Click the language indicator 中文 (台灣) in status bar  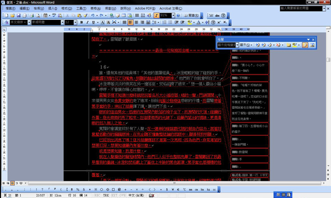136,195
